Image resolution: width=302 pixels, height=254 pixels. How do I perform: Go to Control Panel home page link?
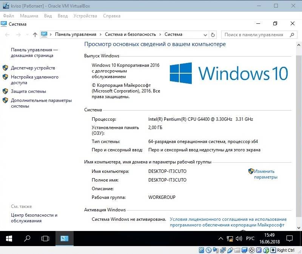34,52
